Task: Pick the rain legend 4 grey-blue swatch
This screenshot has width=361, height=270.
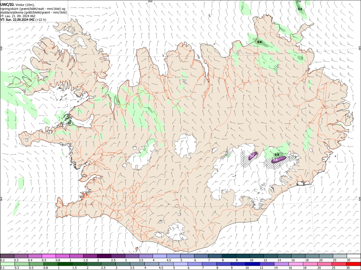Action: pyautogui.click(x=151, y=264)
